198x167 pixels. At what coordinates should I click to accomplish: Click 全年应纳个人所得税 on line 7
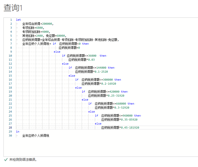[x=36, y=44]
